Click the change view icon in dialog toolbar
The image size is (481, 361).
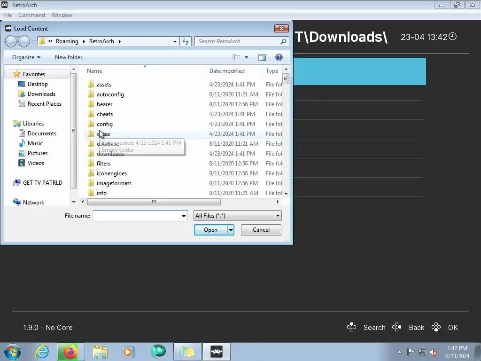(236, 57)
